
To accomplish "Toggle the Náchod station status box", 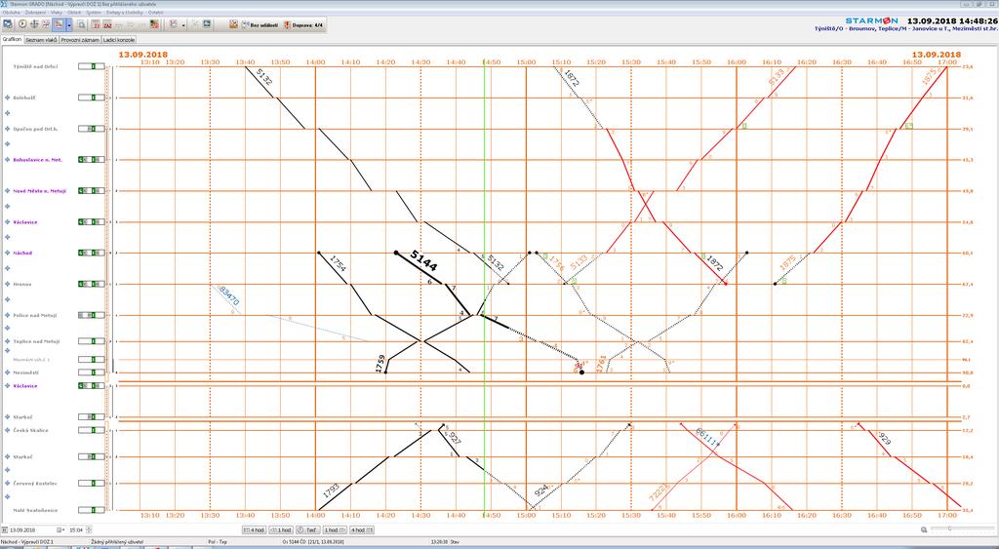I will click(92, 253).
